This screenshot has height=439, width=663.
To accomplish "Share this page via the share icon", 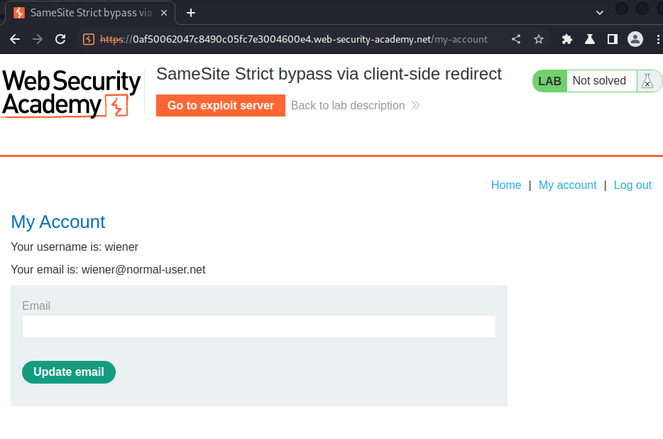I will point(516,39).
